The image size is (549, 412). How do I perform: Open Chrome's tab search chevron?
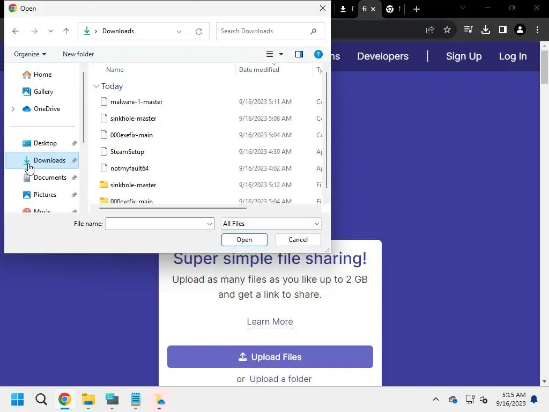pyautogui.click(x=462, y=8)
